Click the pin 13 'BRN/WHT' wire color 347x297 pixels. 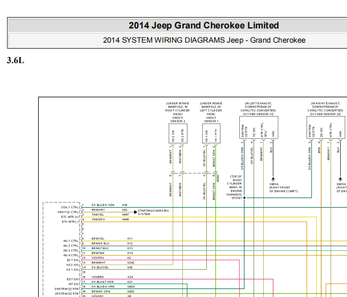click(98, 262)
